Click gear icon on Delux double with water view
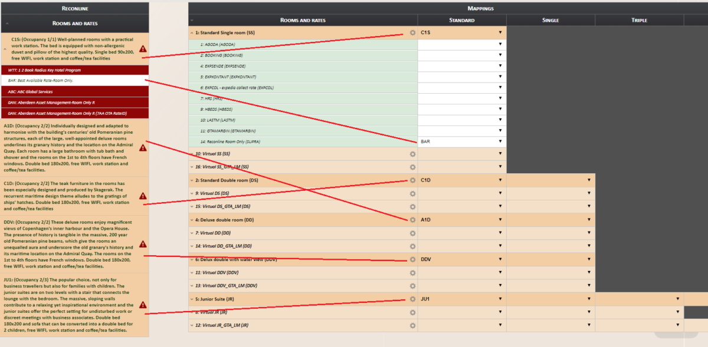 (x=412, y=259)
